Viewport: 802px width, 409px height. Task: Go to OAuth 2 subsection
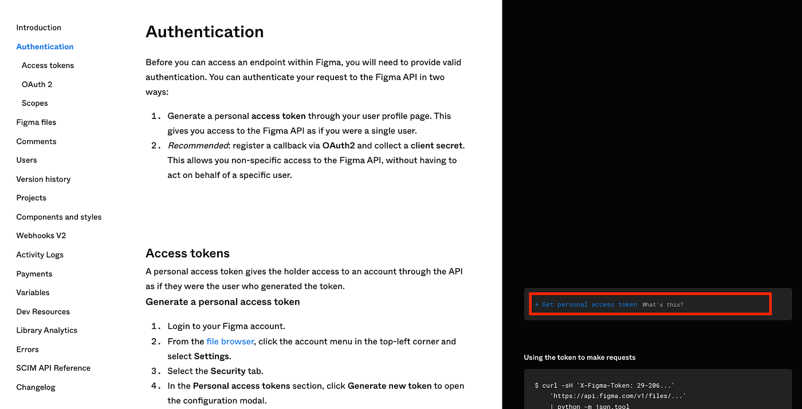click(37, 84)
